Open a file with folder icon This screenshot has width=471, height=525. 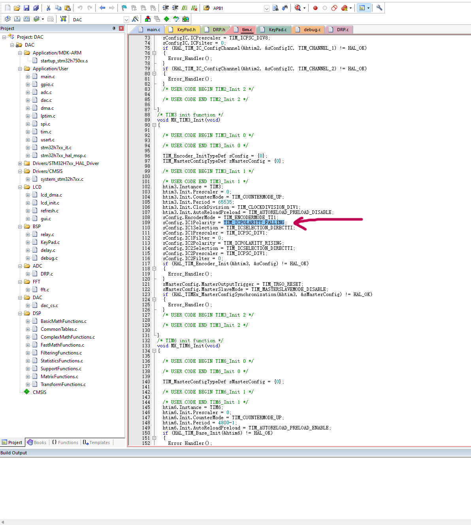(17, 8)
